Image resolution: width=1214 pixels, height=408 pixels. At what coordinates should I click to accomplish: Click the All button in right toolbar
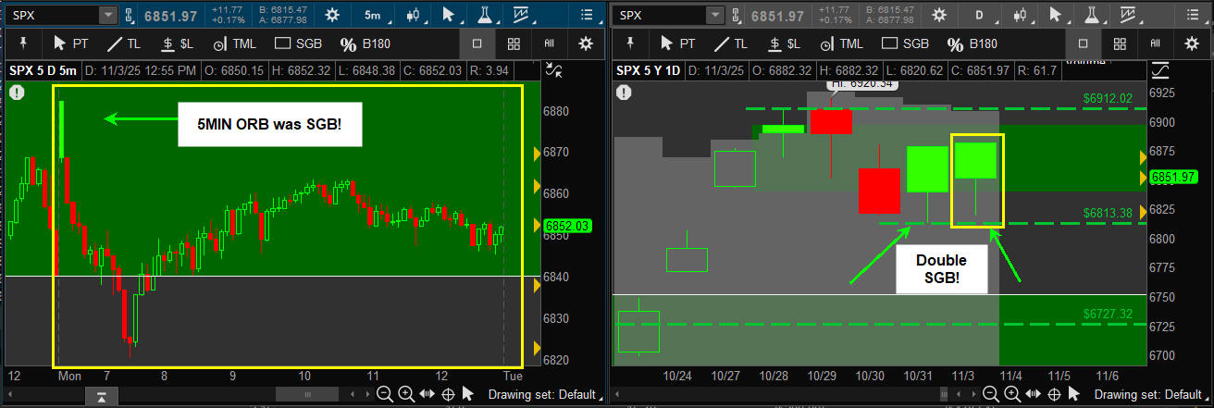tap(1155, 43)
